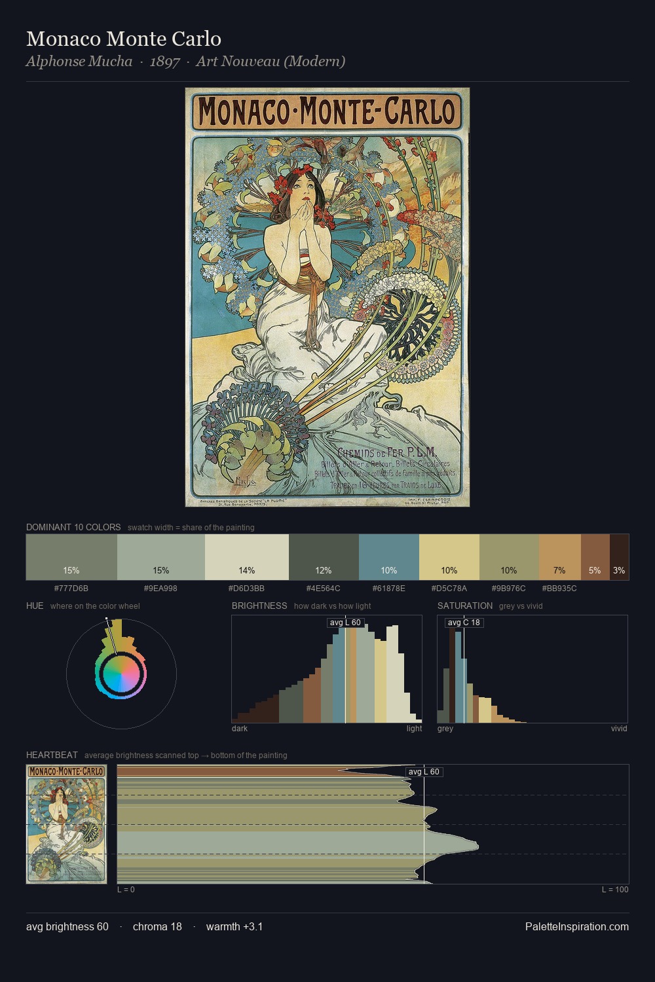Select the #BB935C tan swatch at 7%
Viewport: 655px width, 982px height.
tap(560, 557)
